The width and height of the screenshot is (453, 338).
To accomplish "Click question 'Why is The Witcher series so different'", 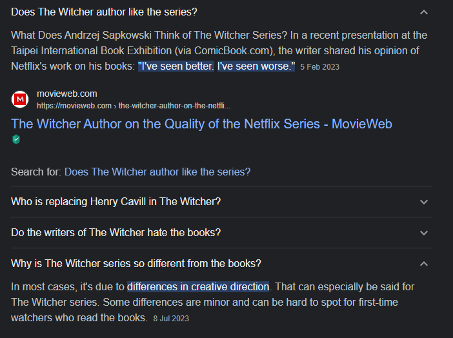I will pyautogui.click(x=136, y=263).
